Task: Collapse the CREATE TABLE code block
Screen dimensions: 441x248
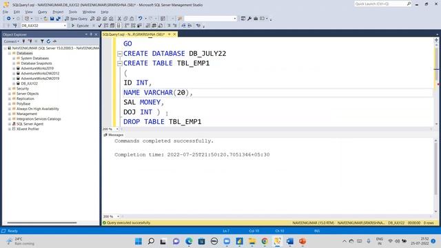Action: point(120,63)
